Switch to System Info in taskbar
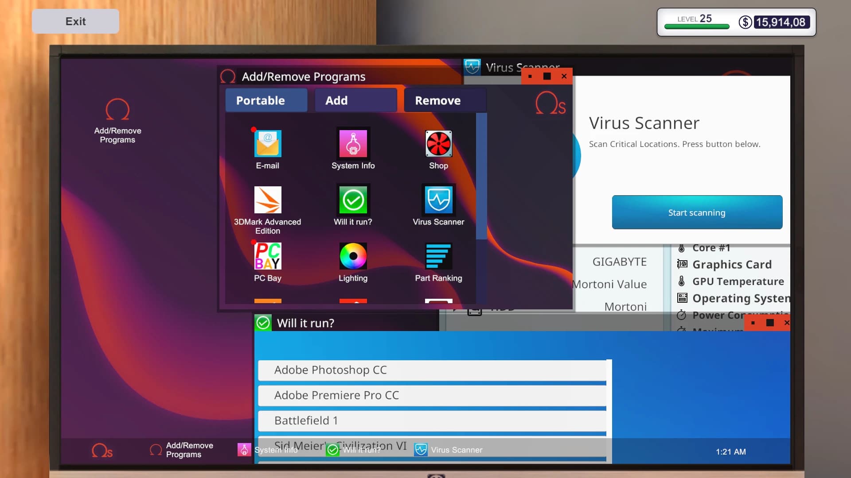Screen dimensions: 851x478 pyautogui.click(x=267, y=450)
